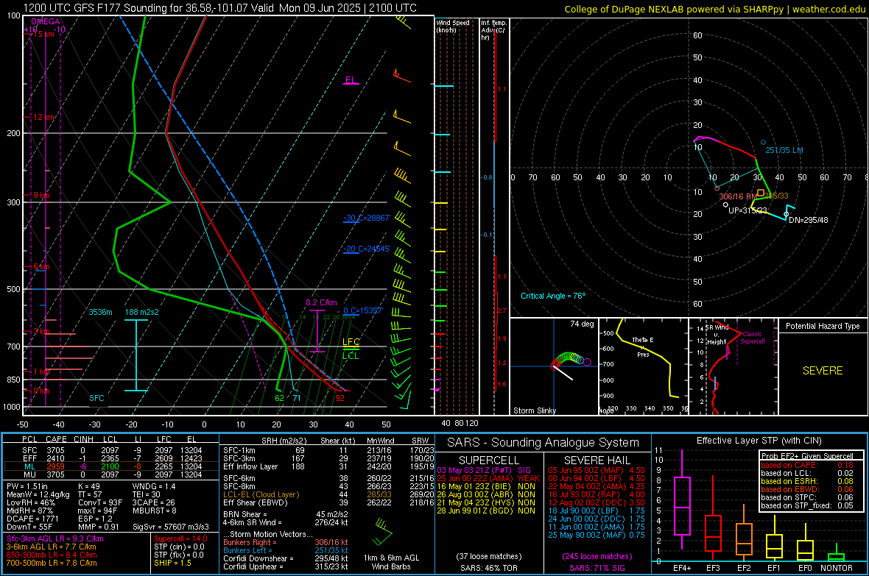
Task: Click the '3536m' inflow layer label
Action: 100,313
